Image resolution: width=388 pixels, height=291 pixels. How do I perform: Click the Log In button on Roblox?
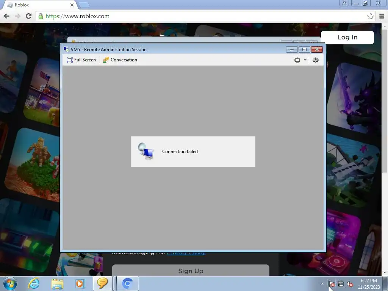point(347,38)
